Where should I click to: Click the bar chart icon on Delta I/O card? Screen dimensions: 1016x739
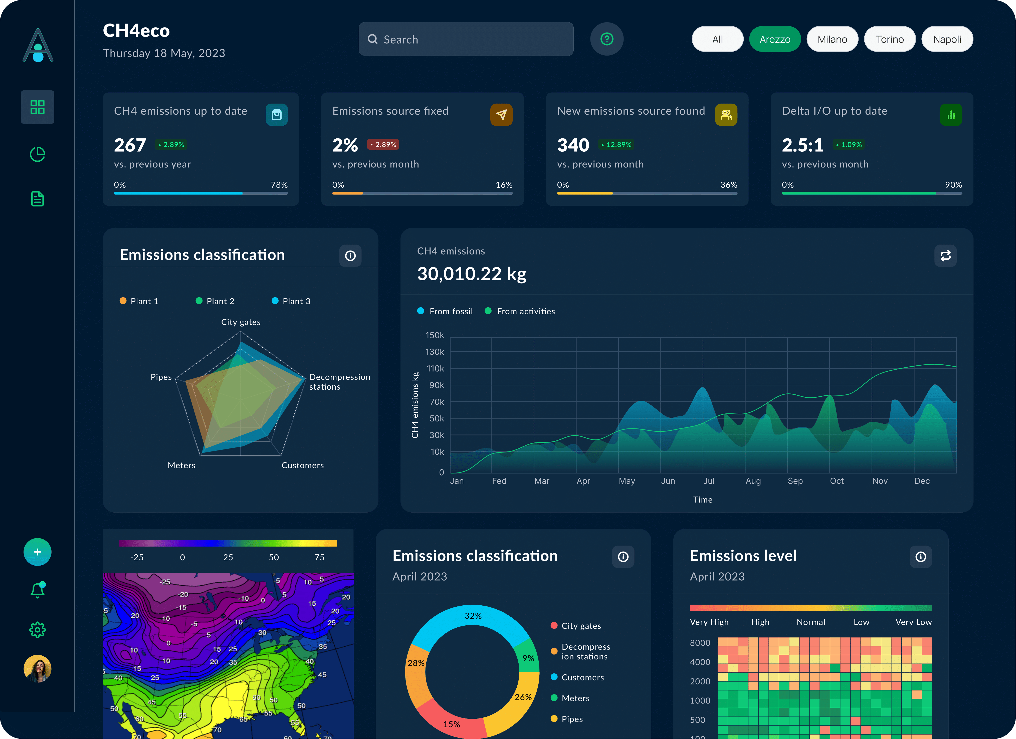(951, 115)
